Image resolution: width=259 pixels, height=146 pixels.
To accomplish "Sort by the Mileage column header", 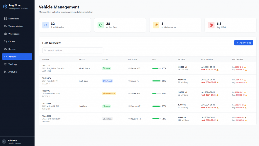I will coord(181,60).
